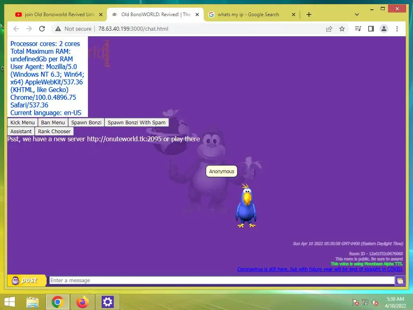The height and width of the screenshot is (310, 413).
Task: Close the YouTube Old Bonziworld tab
Action: pos(100,15)
